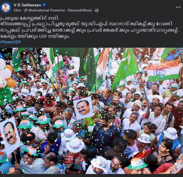Open the post via the 26m timestamp
This screenshot has height=177, width=183.
pyautogui.click(x=17, y=10)
